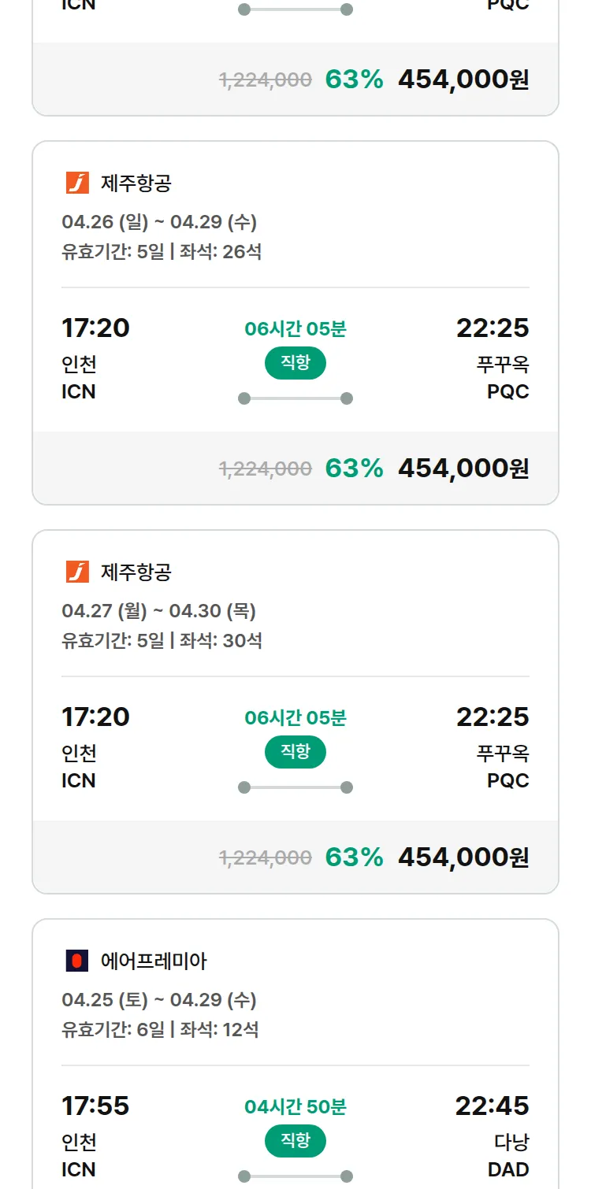Click 푸꾸옥 destination on the 04.26 flight
591x1189 pixels.
click(503, 365)
